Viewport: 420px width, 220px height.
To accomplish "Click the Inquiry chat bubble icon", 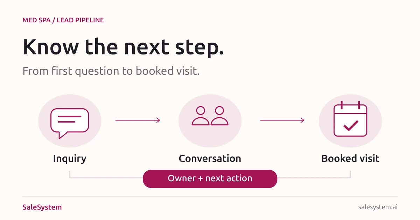I will coord(70,123).
